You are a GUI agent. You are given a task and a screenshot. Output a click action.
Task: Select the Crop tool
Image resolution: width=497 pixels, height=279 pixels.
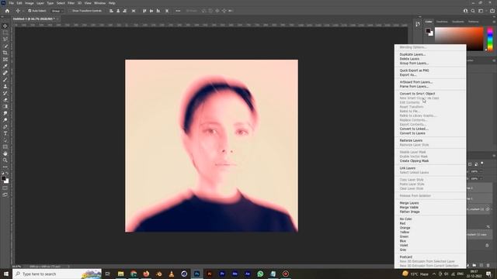point(5,53)
